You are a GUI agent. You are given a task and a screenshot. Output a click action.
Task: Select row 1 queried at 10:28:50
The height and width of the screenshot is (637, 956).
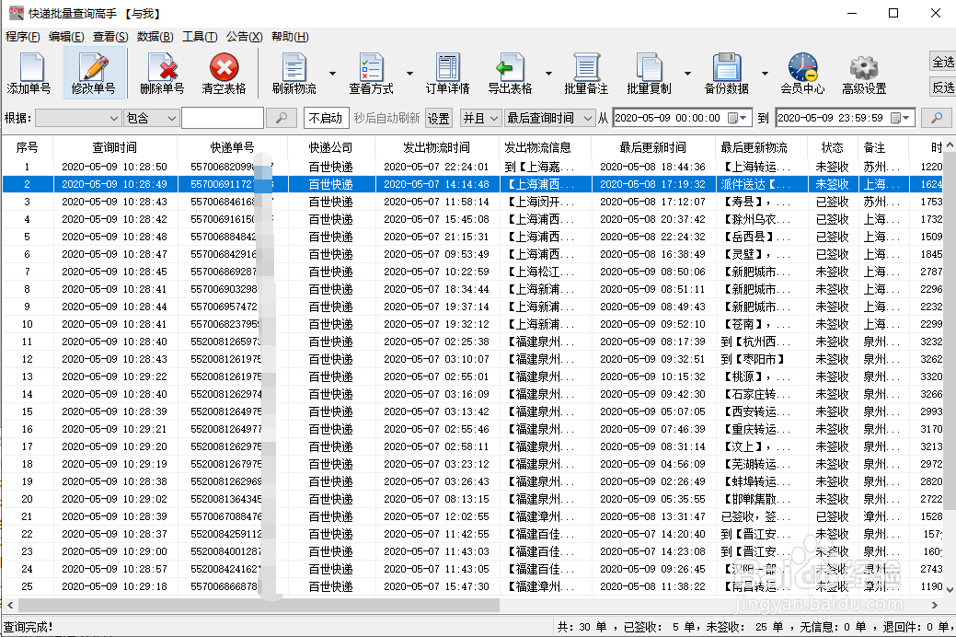pos(473,167)
